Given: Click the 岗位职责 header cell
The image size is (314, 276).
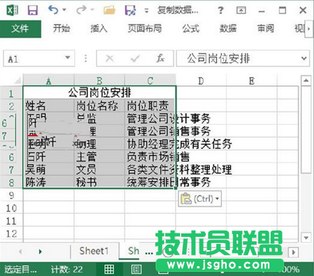Looking at the screenshot, I should point(150,106).
